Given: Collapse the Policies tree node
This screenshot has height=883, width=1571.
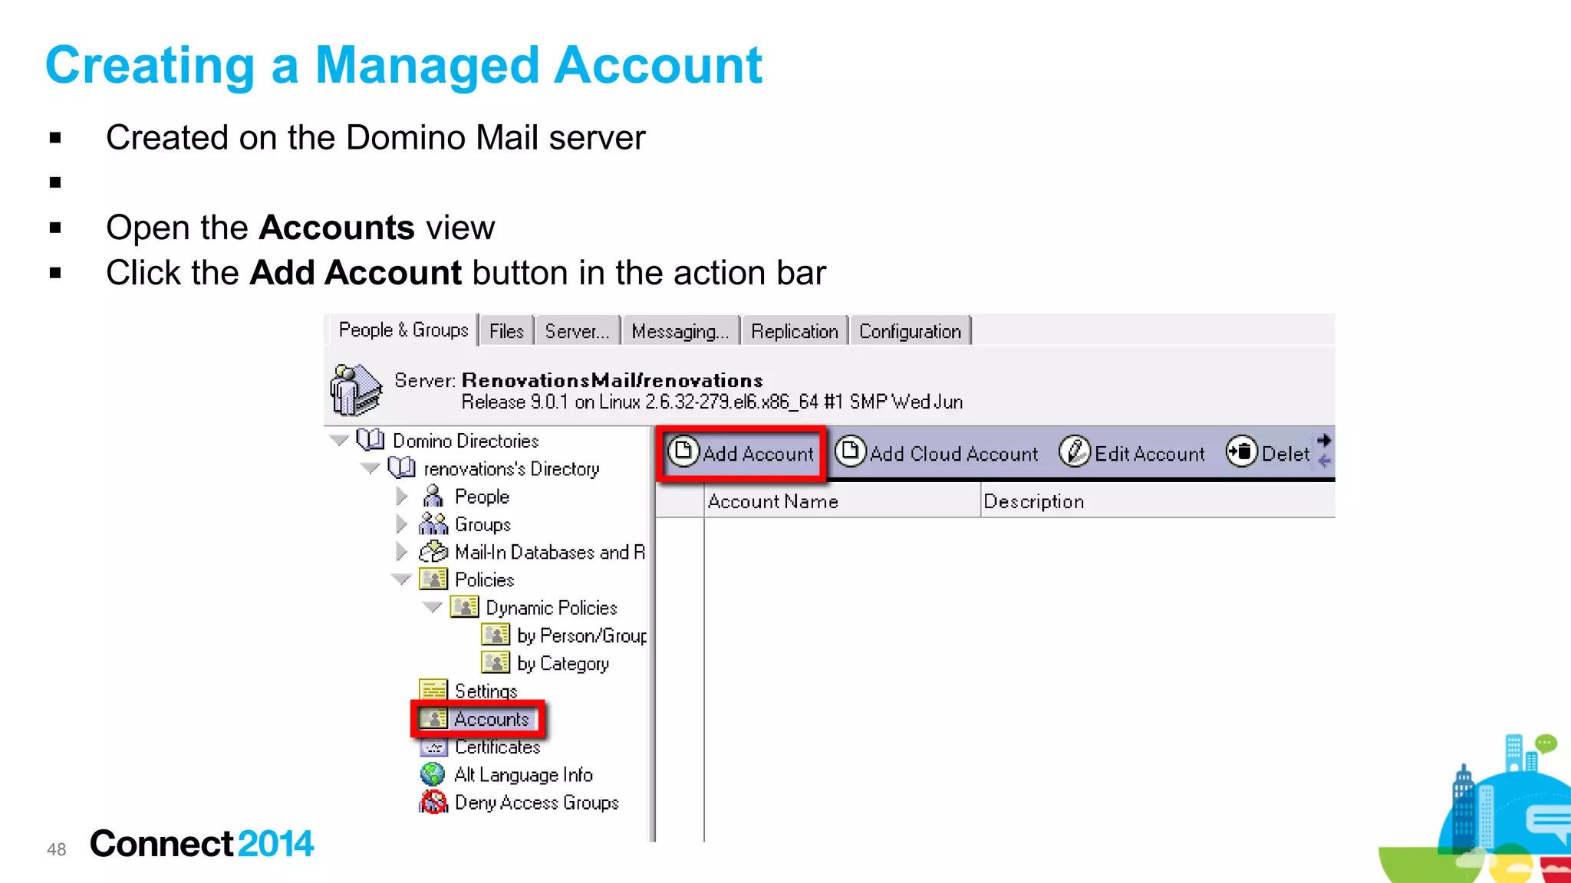Looking at the screenshot, I should tap(401, 579).
